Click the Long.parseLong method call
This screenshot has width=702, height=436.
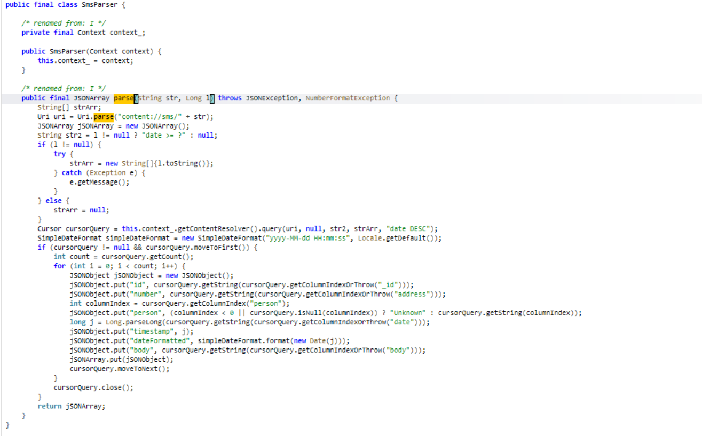click(x=117, y=322)
